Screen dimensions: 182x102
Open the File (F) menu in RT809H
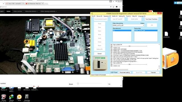click(93, 16)
